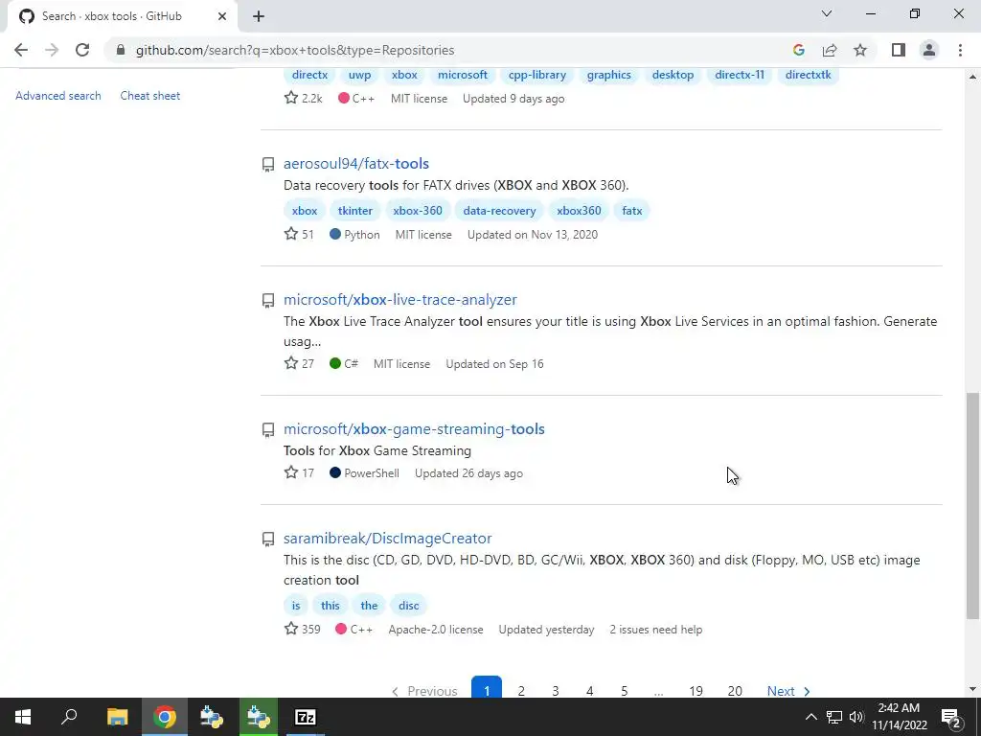This screenshot has width=981, height=736.
Task: Select the uwp topic tag
Action: point(360,75)
